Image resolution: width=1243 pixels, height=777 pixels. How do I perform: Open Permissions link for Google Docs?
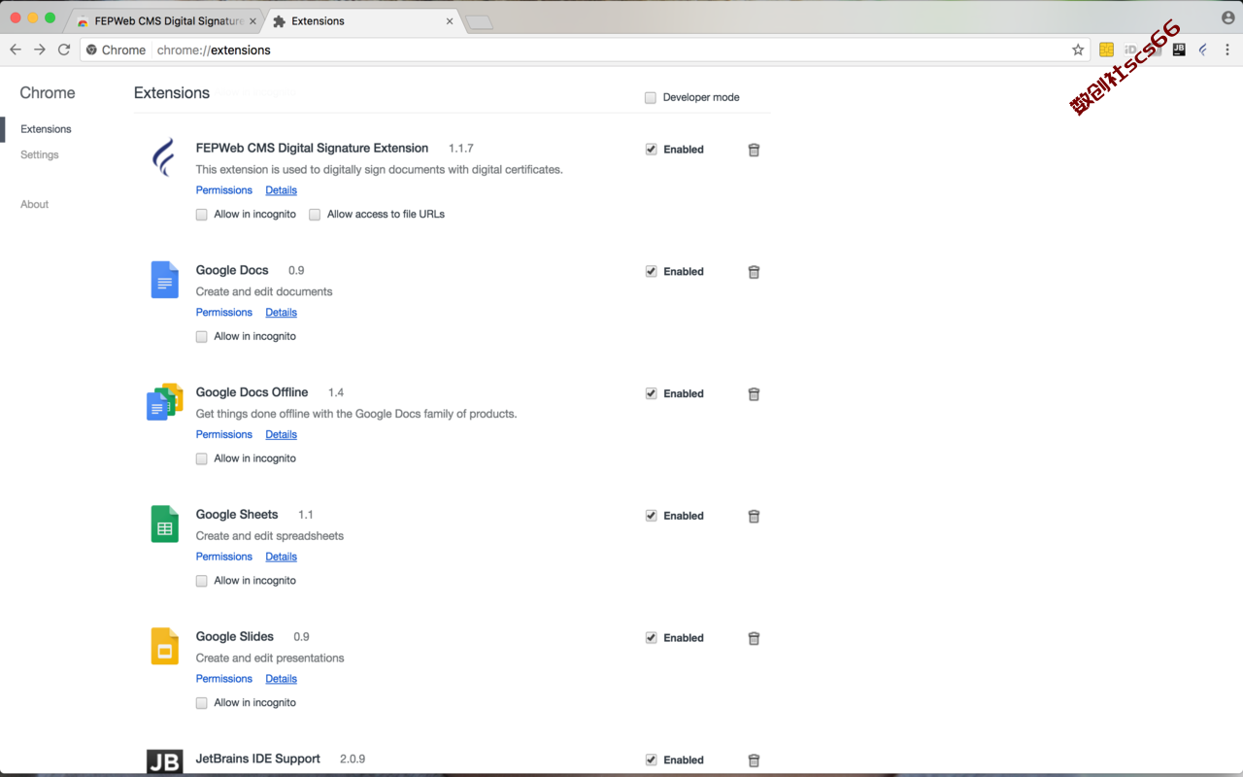pos(224,313)
